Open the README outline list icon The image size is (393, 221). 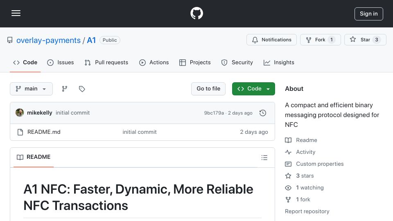(264, 158)
